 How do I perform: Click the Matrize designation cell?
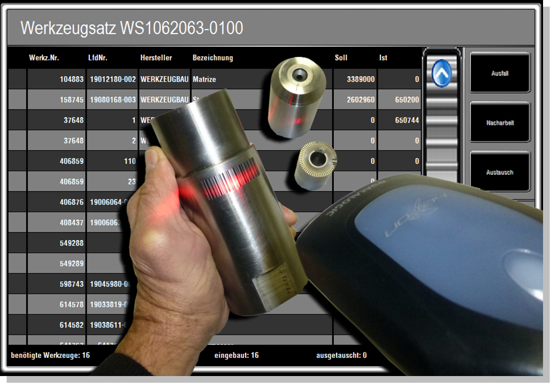[204, 79]
